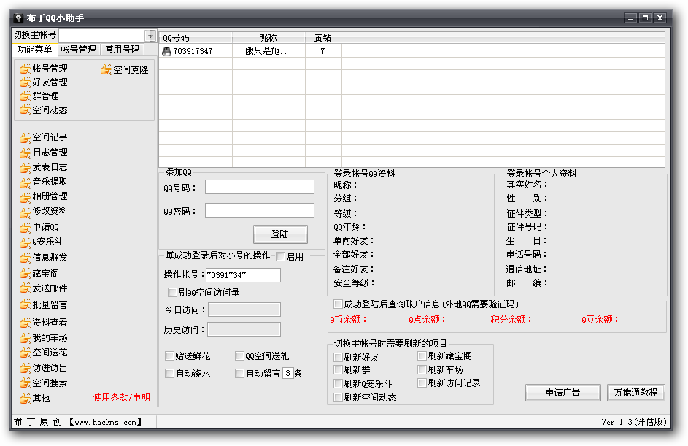This screenshot has height=446, width=688.
Task: Enable 自动浇水 checkbox
Action: point(169,373)
